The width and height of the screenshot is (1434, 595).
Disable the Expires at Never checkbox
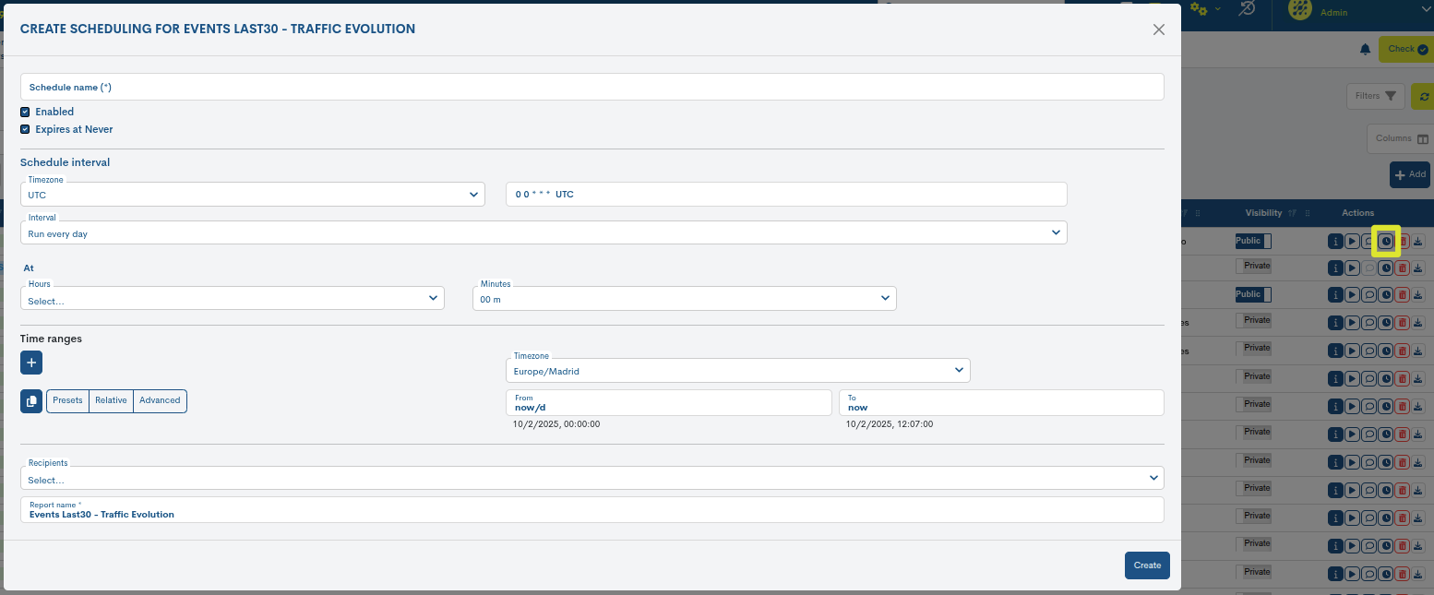point(24,129)
